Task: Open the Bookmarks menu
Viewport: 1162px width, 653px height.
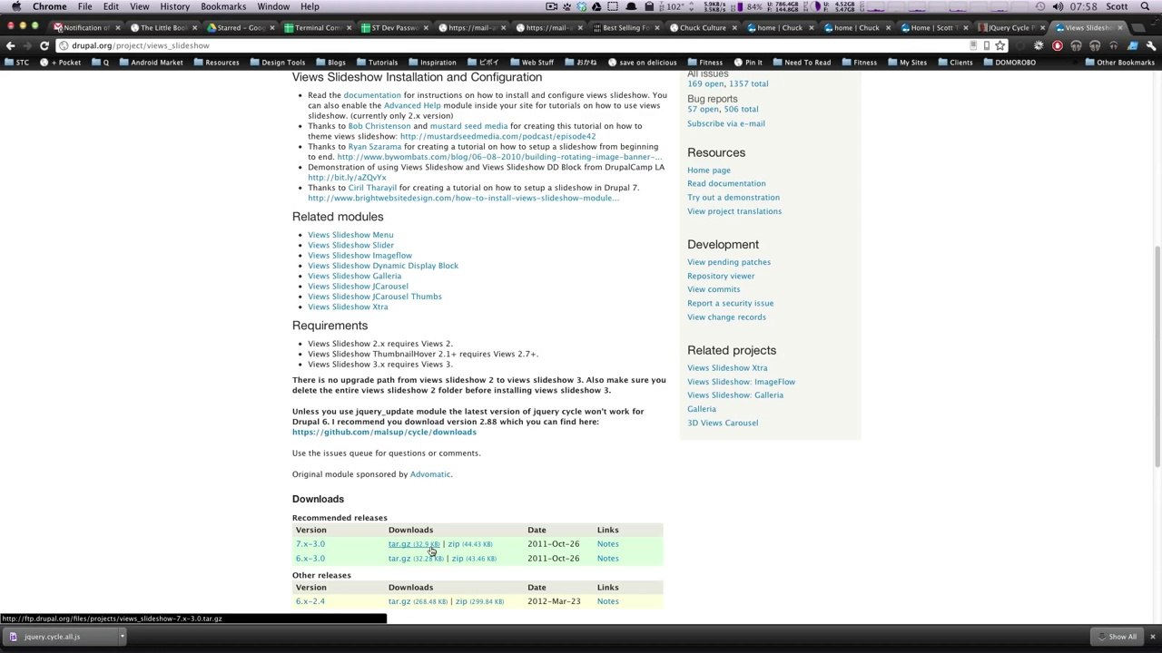Action: [223, 6]
